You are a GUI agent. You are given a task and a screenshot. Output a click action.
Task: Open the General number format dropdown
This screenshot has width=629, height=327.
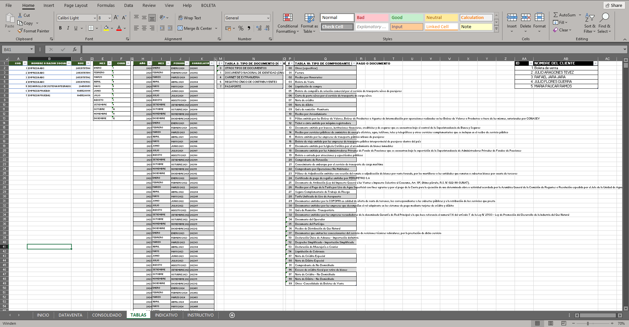click(268, 18)
